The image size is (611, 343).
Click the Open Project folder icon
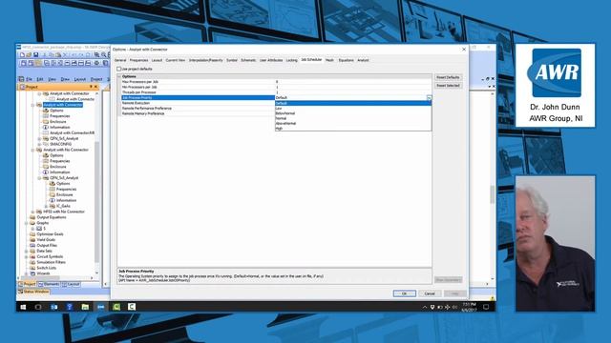pos(29,55)
